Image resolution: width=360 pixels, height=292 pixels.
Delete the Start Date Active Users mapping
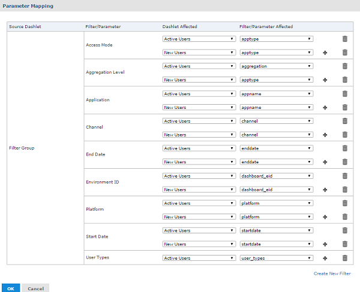pyautogui.click(x=344, y=230)
